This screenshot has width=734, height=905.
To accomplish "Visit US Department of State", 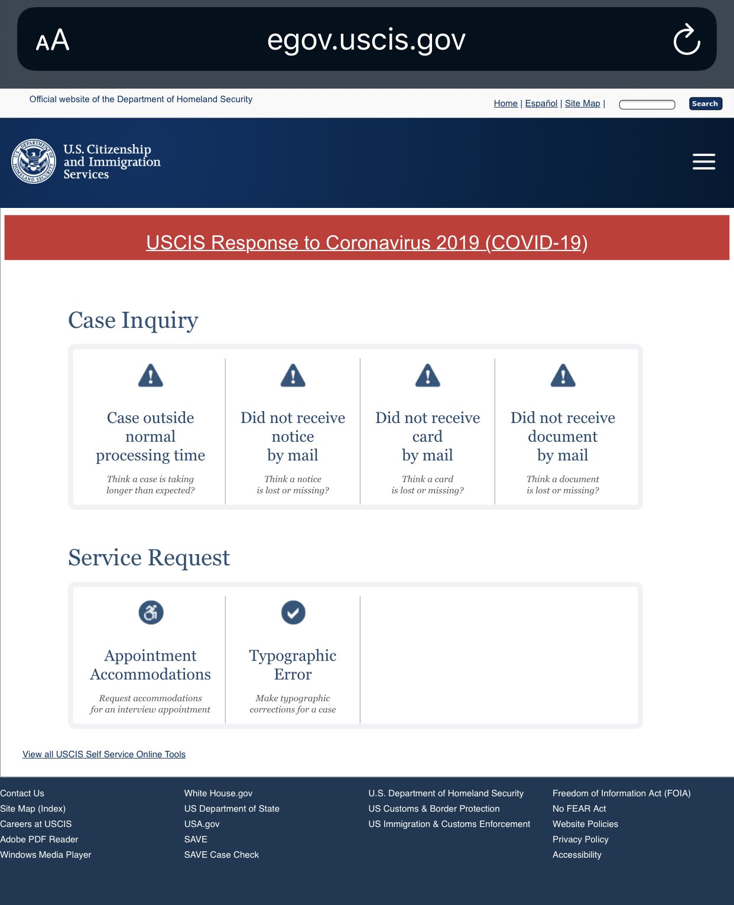I will pyautogui.click(x=232, y=809).
